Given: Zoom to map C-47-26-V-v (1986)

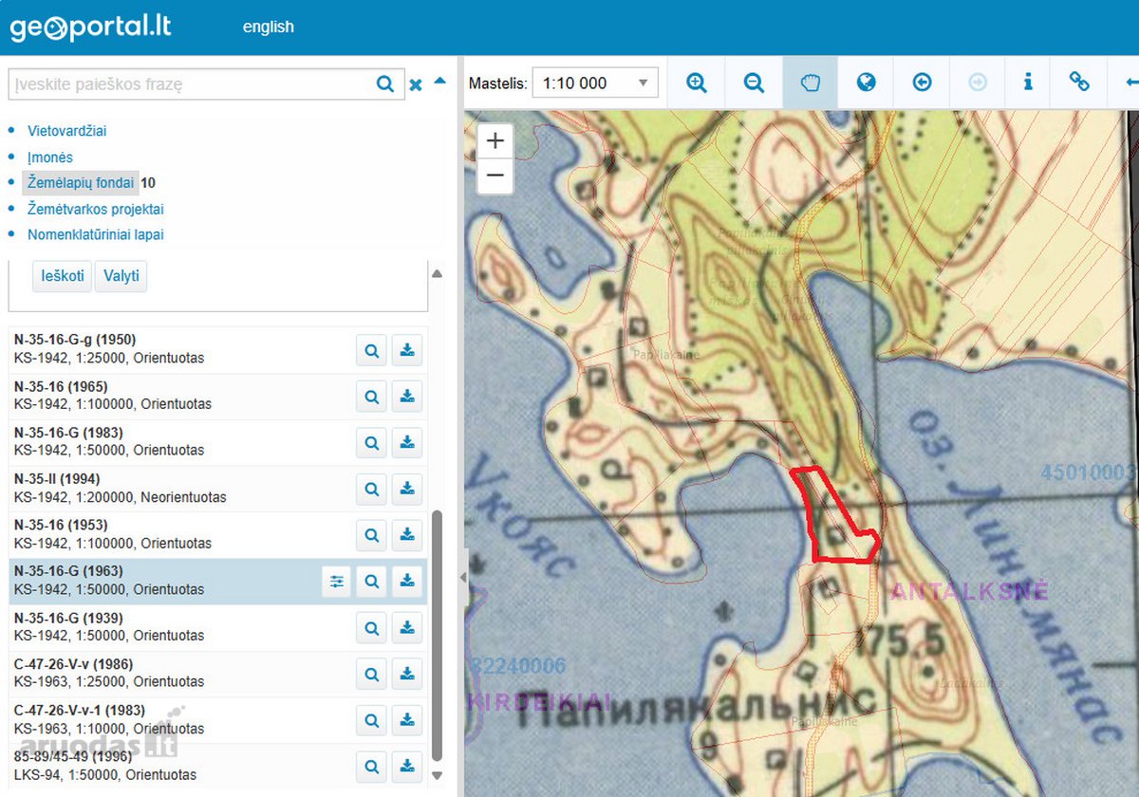Looking at the screenshot, I should [372, 674].
